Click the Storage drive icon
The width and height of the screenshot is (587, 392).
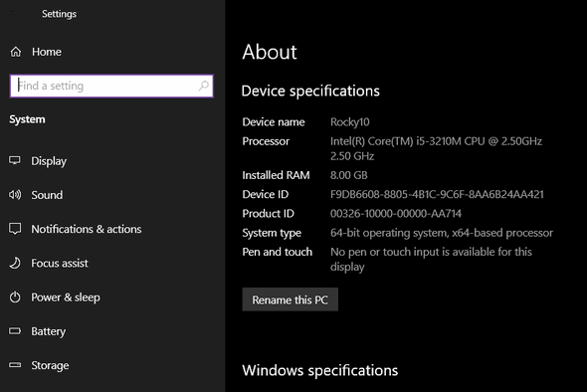click(x=15, y=365)
